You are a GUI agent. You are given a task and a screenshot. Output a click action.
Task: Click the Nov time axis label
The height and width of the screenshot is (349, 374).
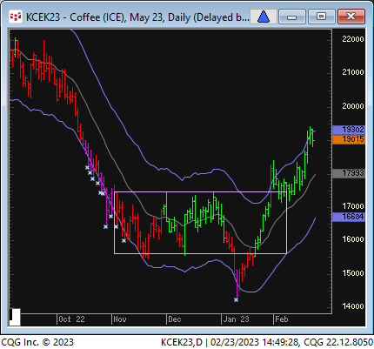click(x=120, y=319)
